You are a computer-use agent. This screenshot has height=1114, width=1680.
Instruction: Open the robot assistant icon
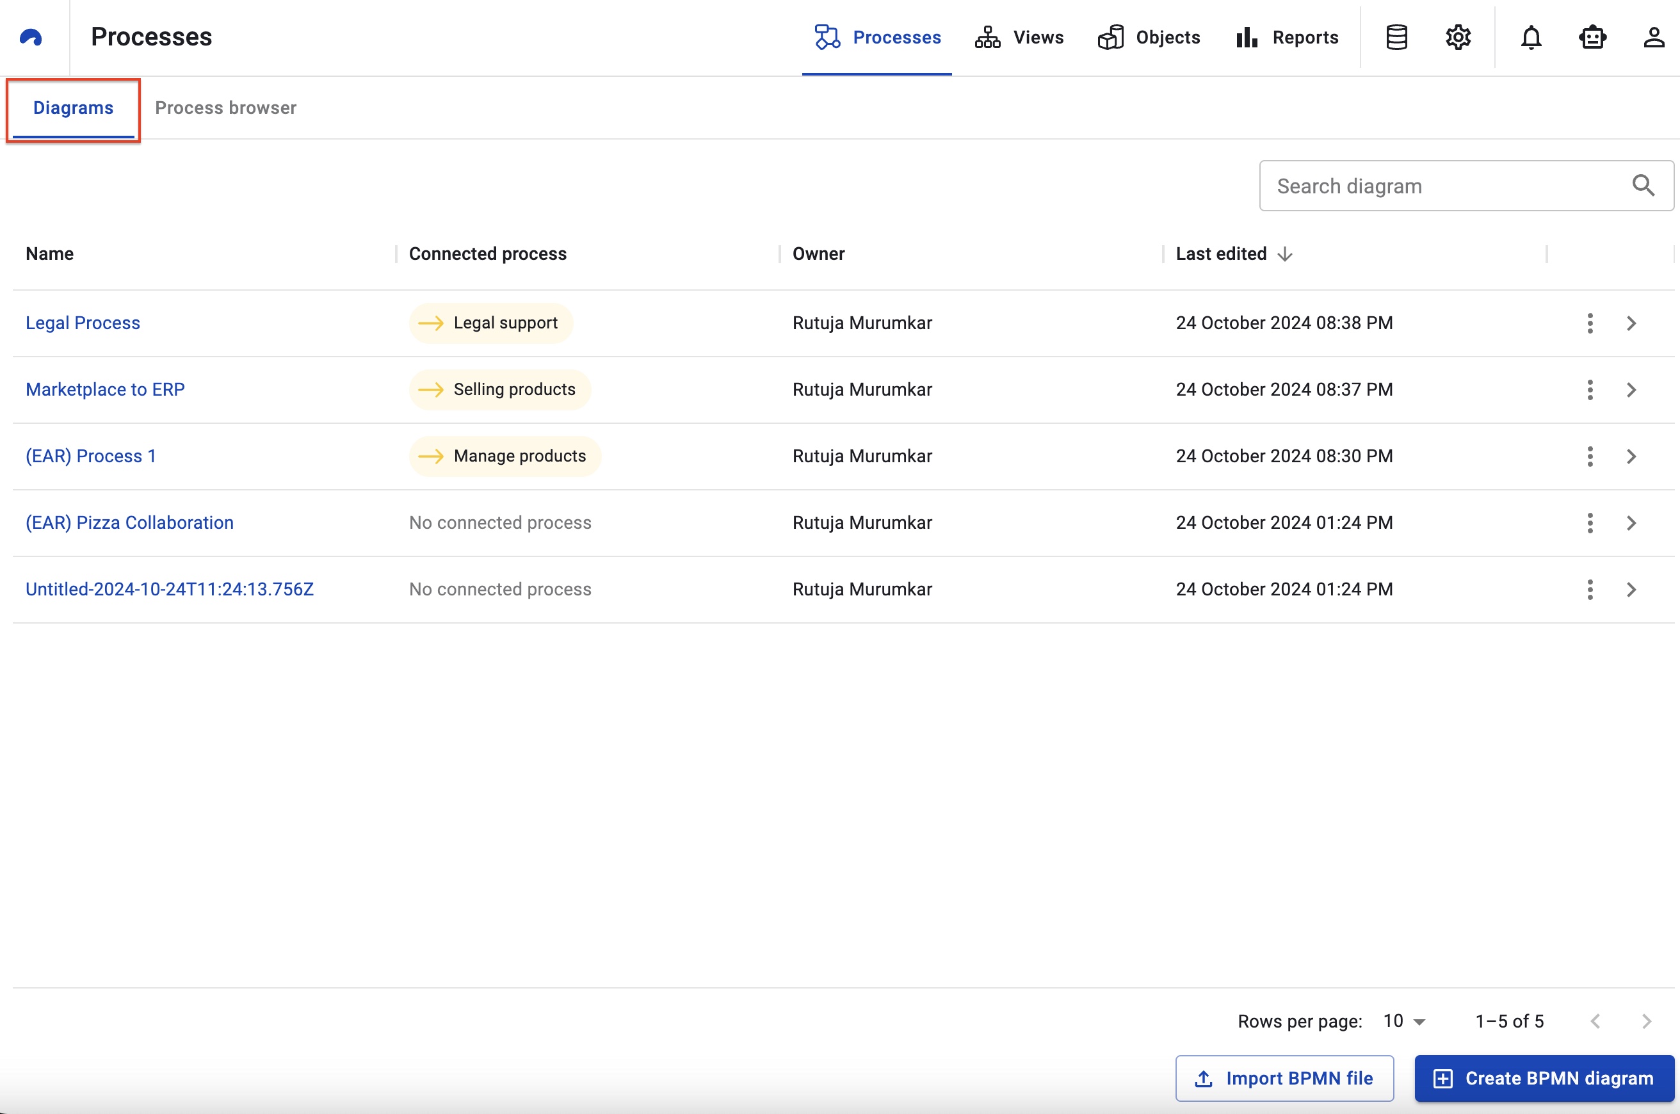pos(1592,37)
